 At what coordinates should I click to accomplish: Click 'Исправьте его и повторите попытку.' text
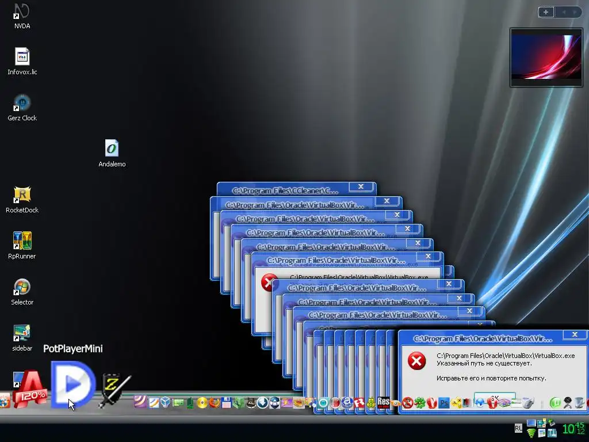click(491, 378)
